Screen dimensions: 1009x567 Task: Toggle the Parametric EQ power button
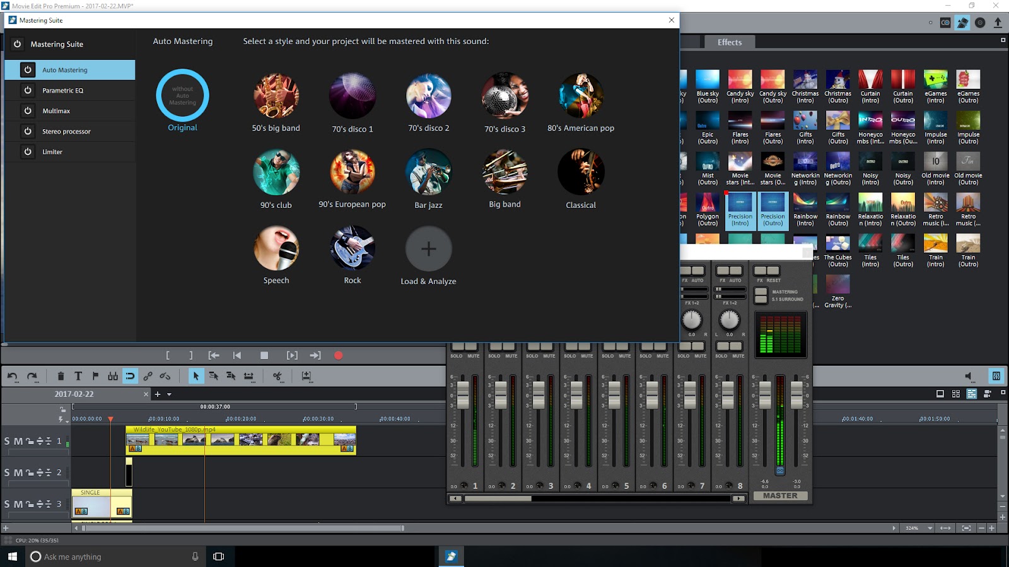28,91
